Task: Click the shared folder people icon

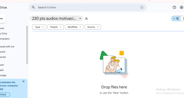Action: click(86, 18)
